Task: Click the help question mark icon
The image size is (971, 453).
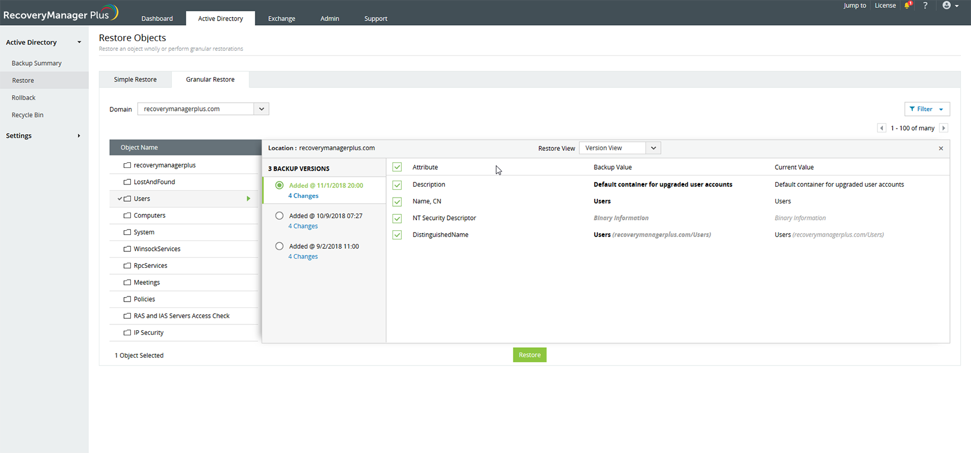Action: coord(925,5)
